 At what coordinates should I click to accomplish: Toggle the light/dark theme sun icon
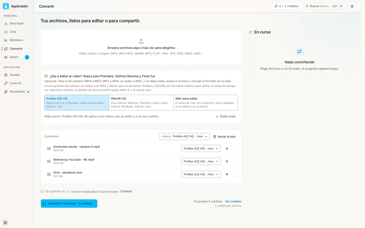352,6
